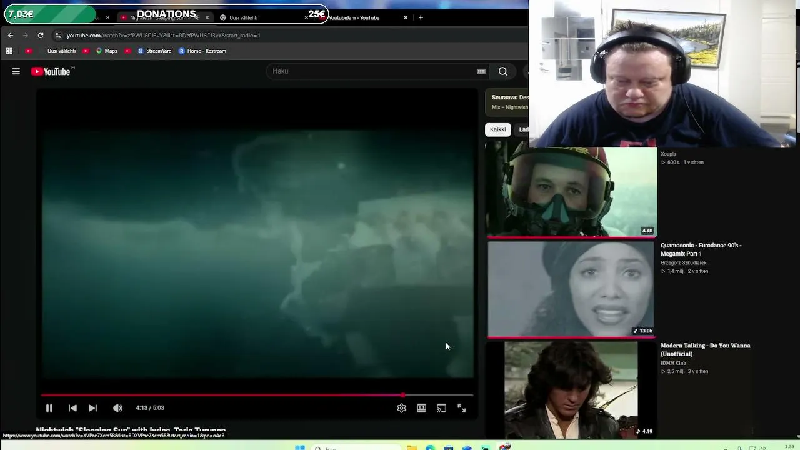This screenshot has width=800, height=450.
Task: Click the Grzegorz Szkudlarek channel name
Action: pos(684,263)
